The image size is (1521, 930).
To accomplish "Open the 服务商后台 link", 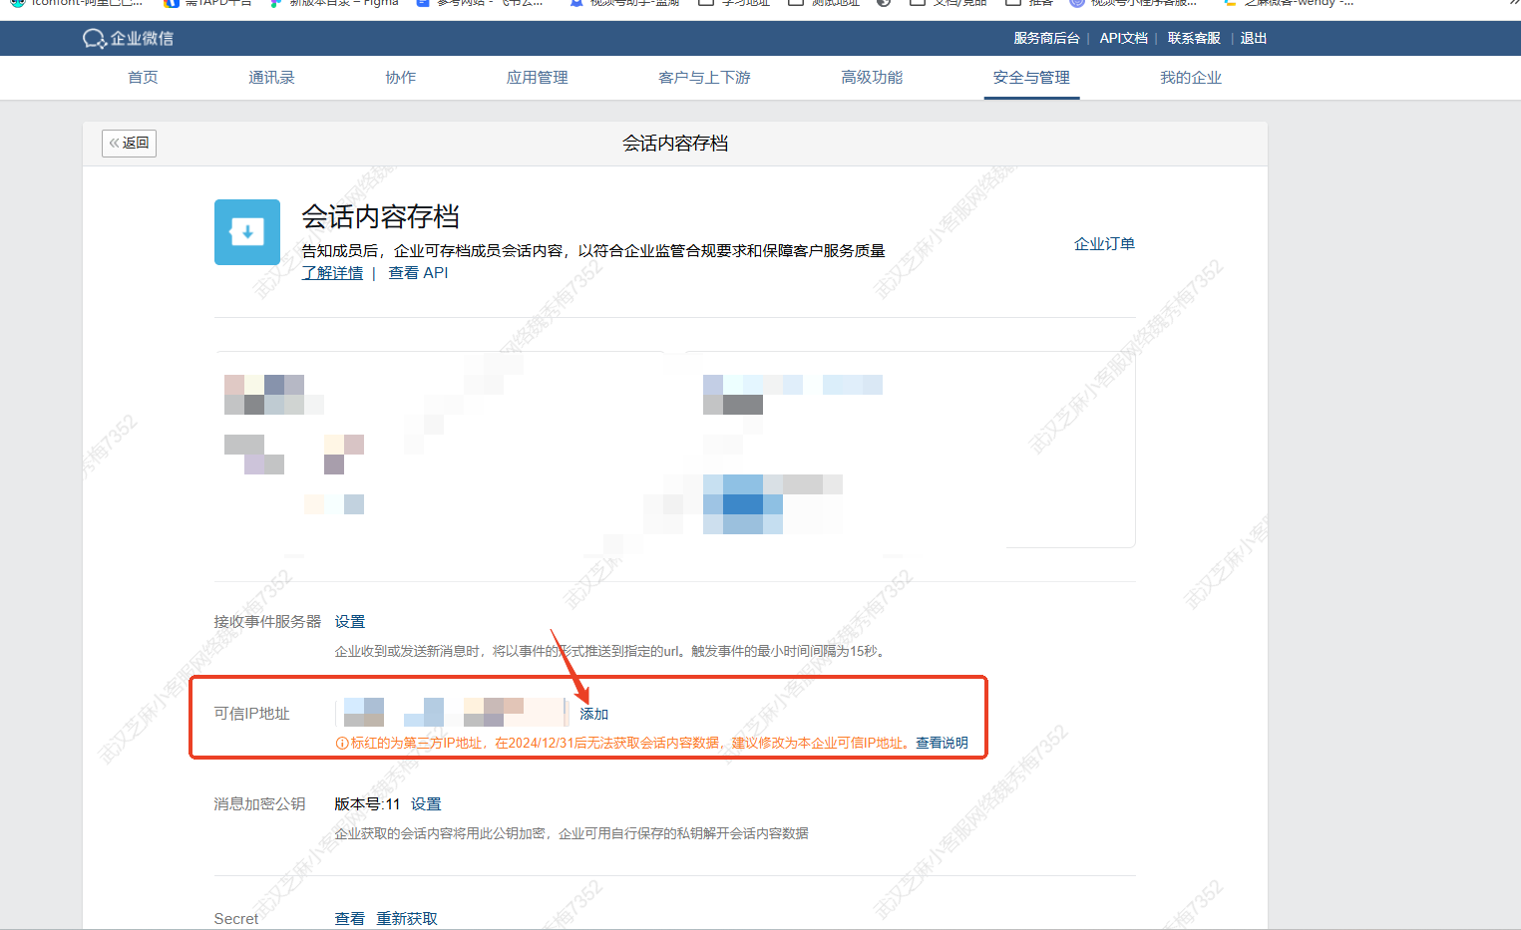I will (1046, 38).
